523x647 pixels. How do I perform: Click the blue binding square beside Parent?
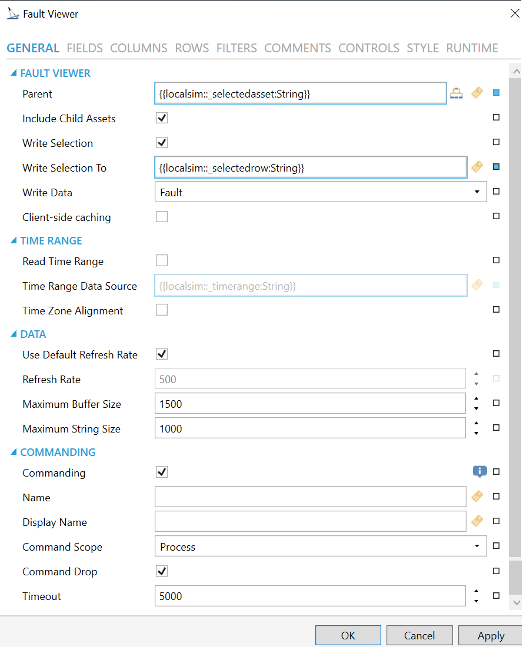point(496,93)
